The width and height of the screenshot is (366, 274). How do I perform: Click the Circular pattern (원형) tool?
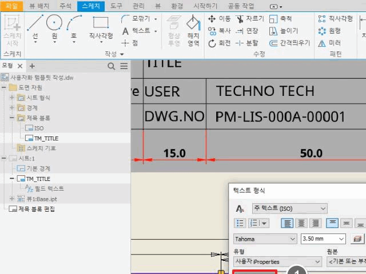[329, 31]
